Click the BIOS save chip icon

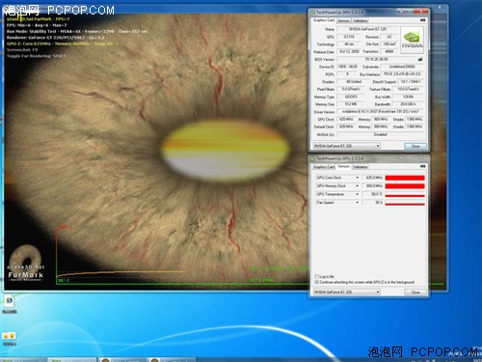420,59
